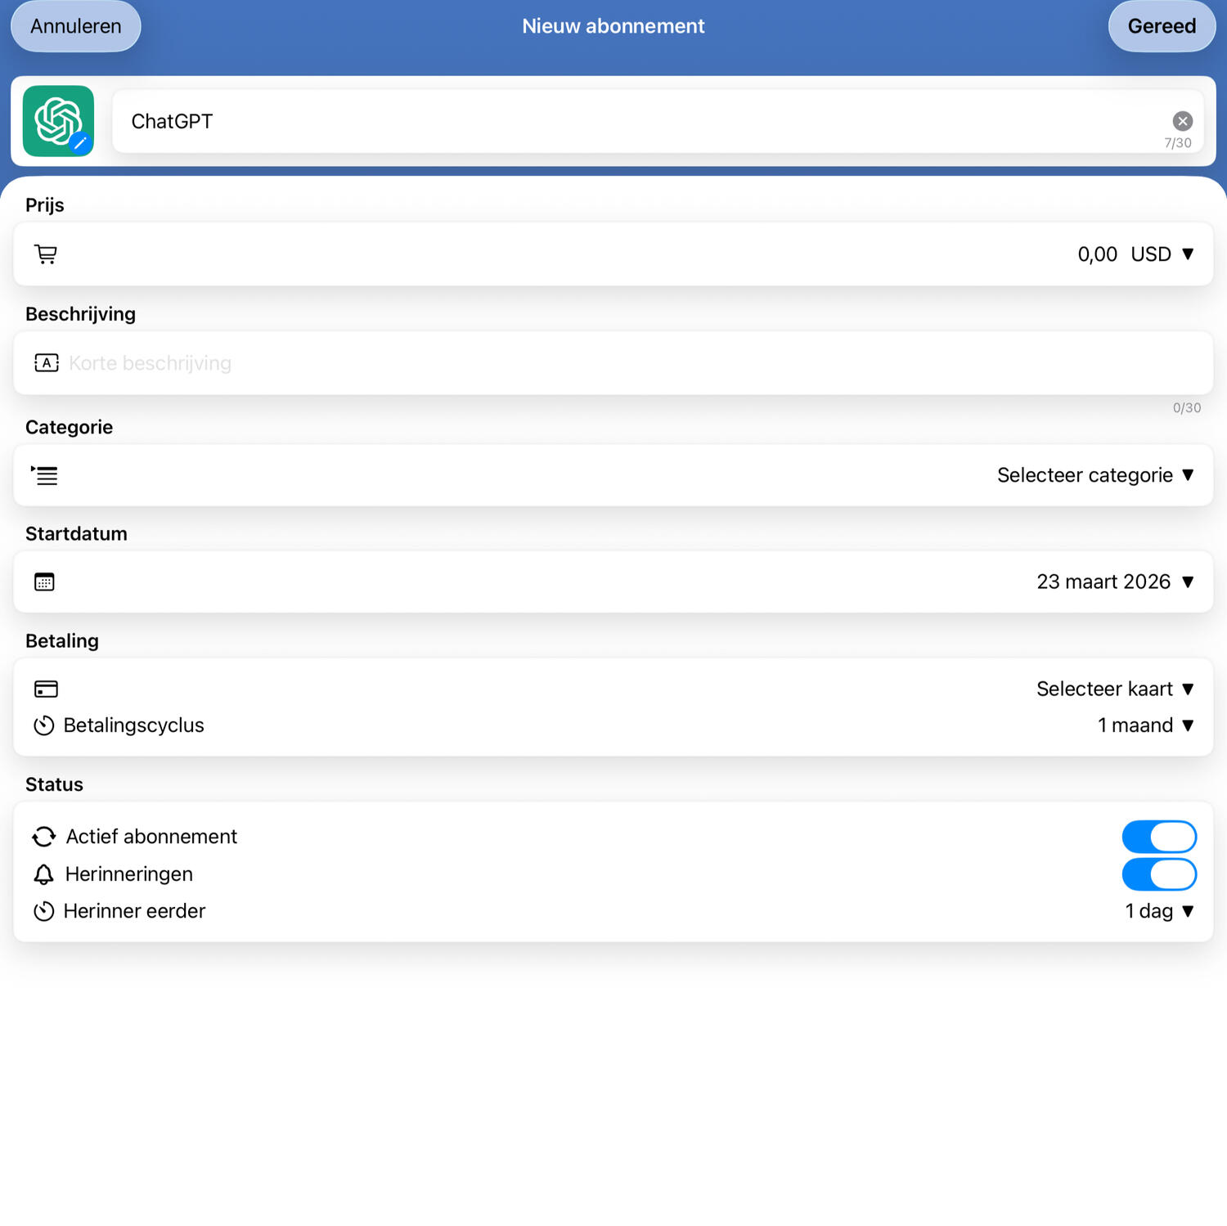
Task: Click the description text icon
Action: pyautogui.click(x=46, y=363)
